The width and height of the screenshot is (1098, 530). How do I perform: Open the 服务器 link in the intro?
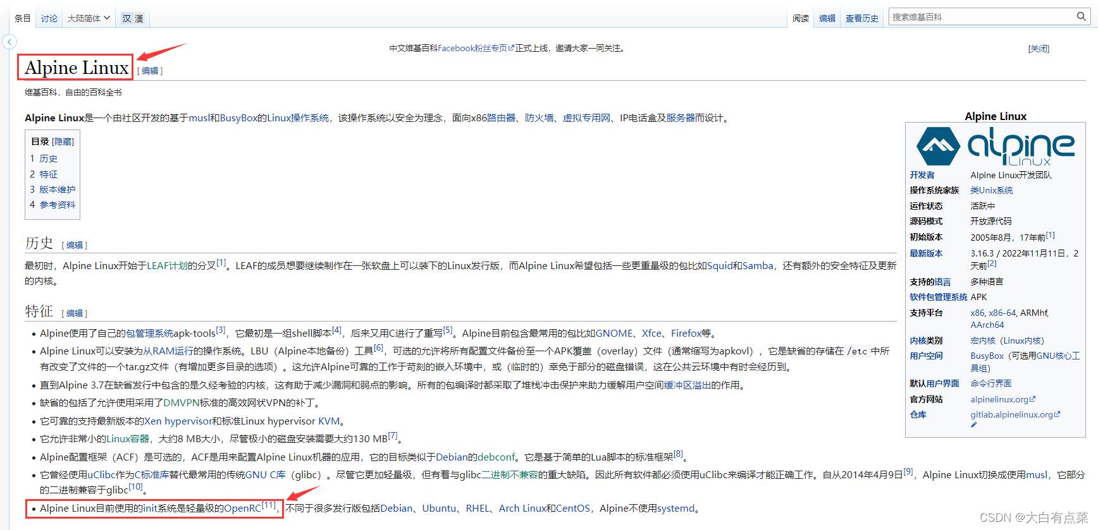click(x=681, y=117)
